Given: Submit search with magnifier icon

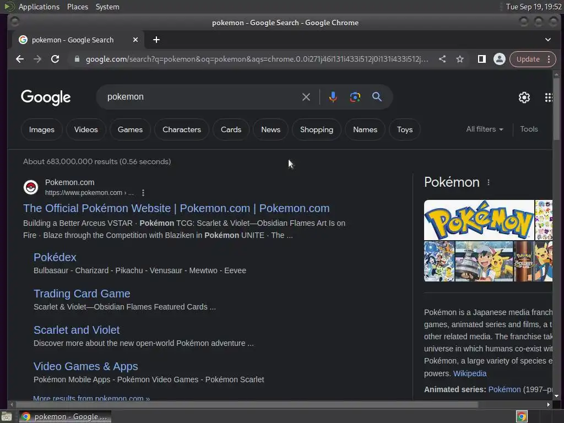Looking at the screenshot, I should [x=377, y=97].
